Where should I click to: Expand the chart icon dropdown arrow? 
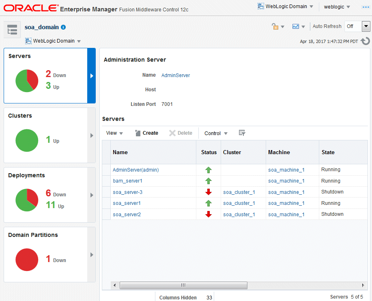pyautogui.click(x=303, y=27)
